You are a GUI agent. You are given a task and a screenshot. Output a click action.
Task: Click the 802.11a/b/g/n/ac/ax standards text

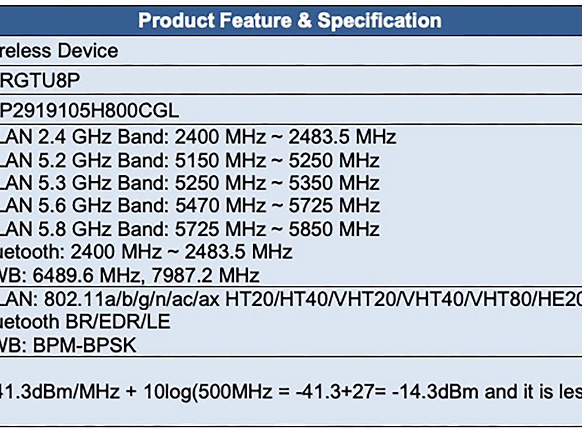pyautogui.click(x=132, y=300)
